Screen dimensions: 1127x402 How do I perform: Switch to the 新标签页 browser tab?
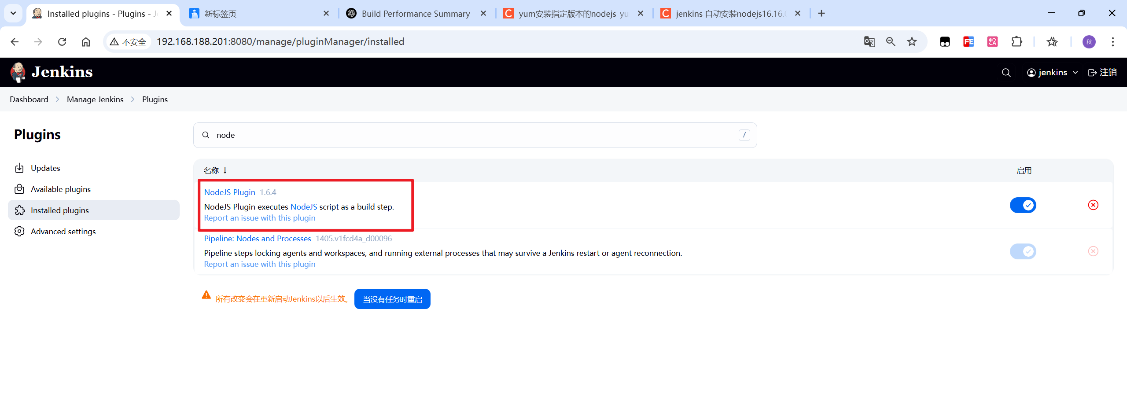(x=260, y=14)
